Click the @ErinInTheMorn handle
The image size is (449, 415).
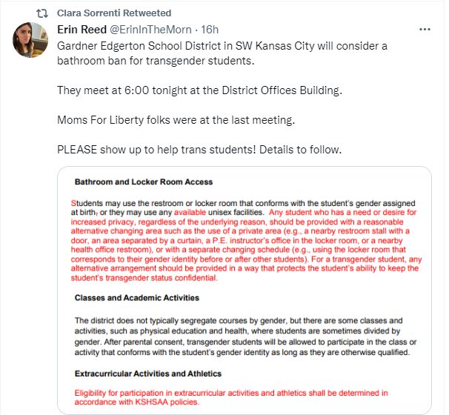(x=155, y=30)
